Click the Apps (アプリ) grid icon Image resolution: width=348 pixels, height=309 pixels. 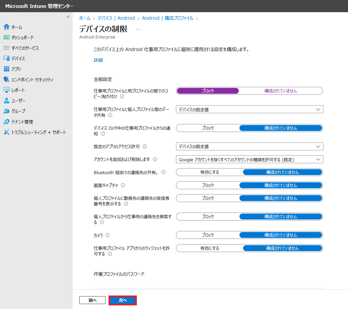[x=7, y=69]
